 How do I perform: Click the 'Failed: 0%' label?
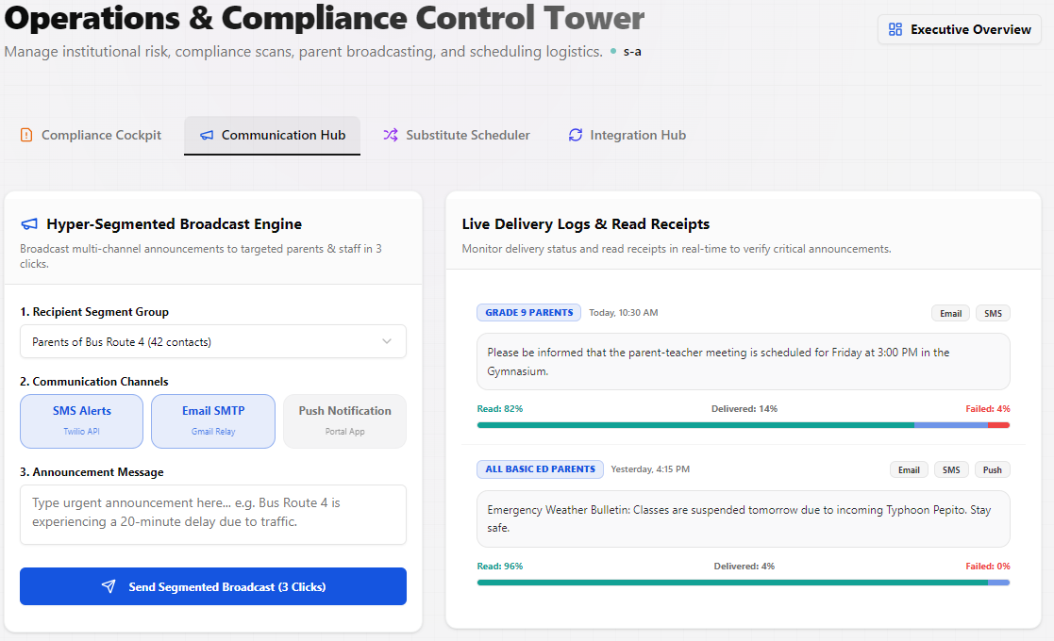click(x=988, y=567)
